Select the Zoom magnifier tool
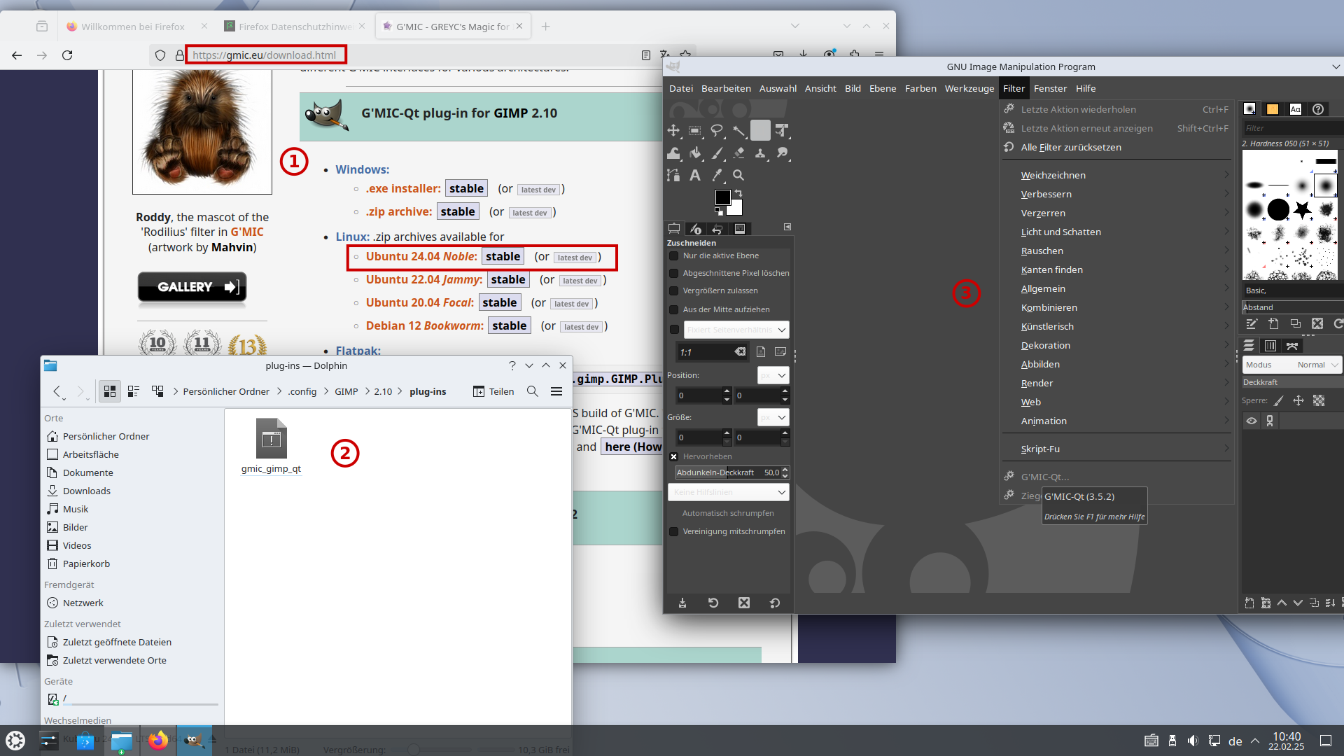This screenshot has width=1344, height=756. click(x=738, y=175)
